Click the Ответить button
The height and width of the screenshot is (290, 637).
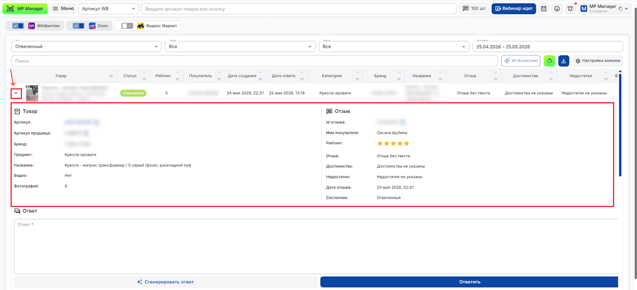point(469,282)
